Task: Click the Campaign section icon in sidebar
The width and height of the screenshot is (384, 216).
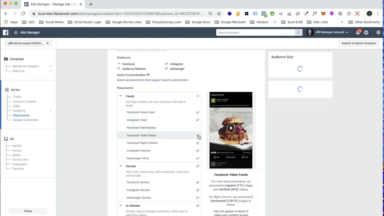Action: coord(6,59)
